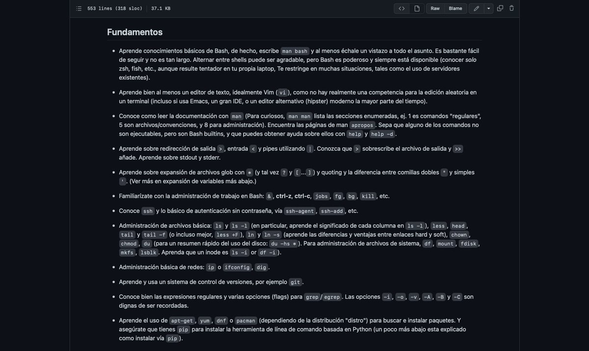The width and height of the screenshot is (589, 351).
Task: Click the "help -d" code snippet
Action: coord(382,134)
